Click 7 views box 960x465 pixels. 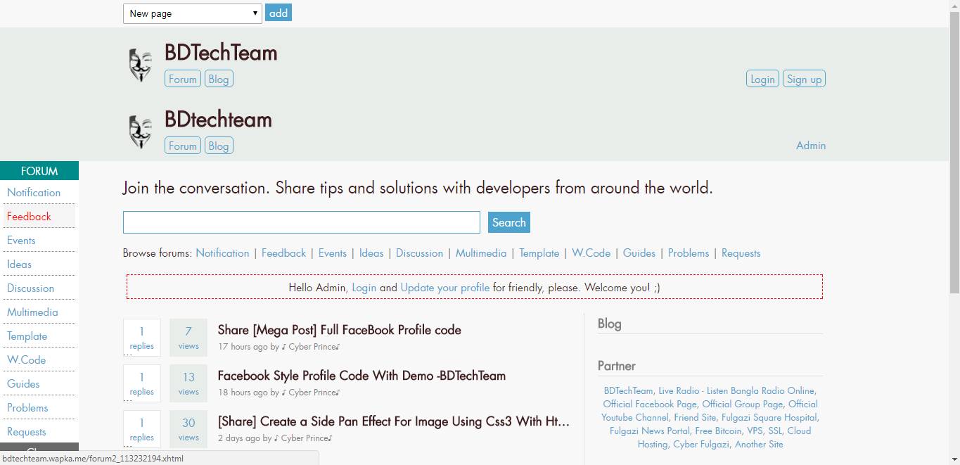188,338
